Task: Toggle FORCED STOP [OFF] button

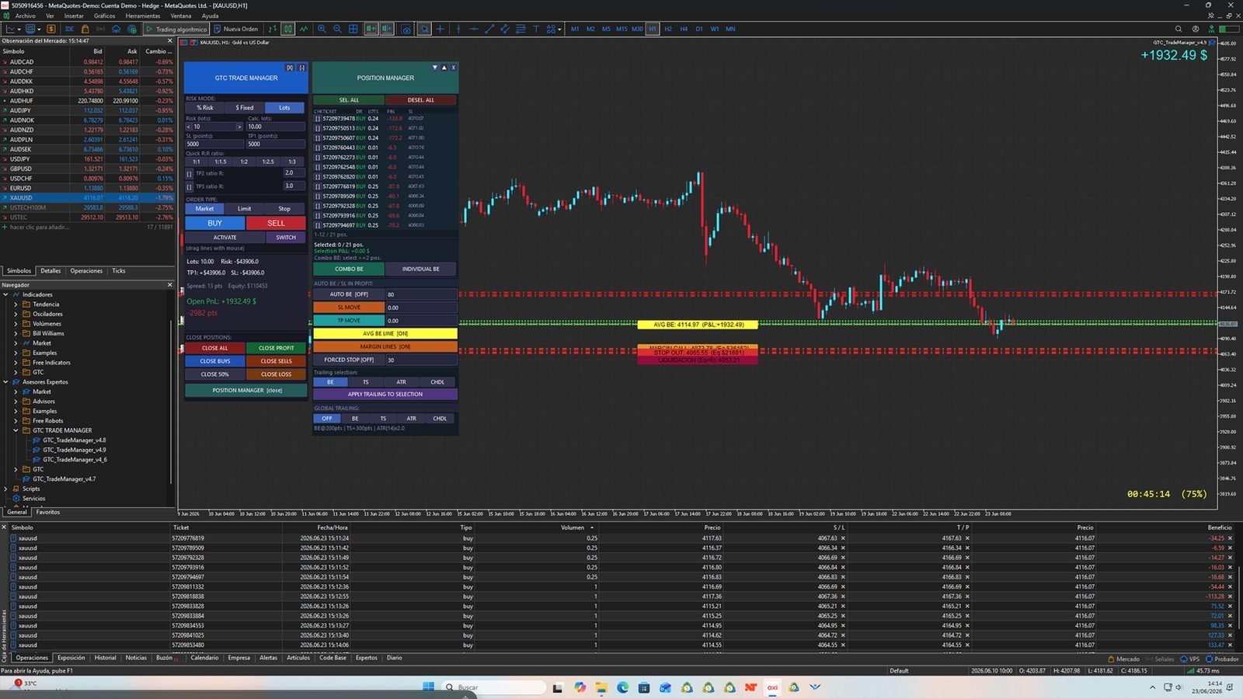Action: [349, 360]
